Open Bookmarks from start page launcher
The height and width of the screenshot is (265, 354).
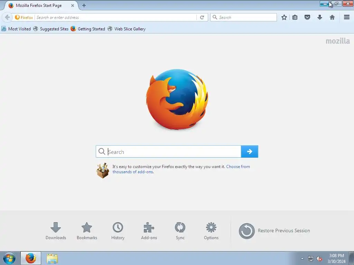pos(87,231)
